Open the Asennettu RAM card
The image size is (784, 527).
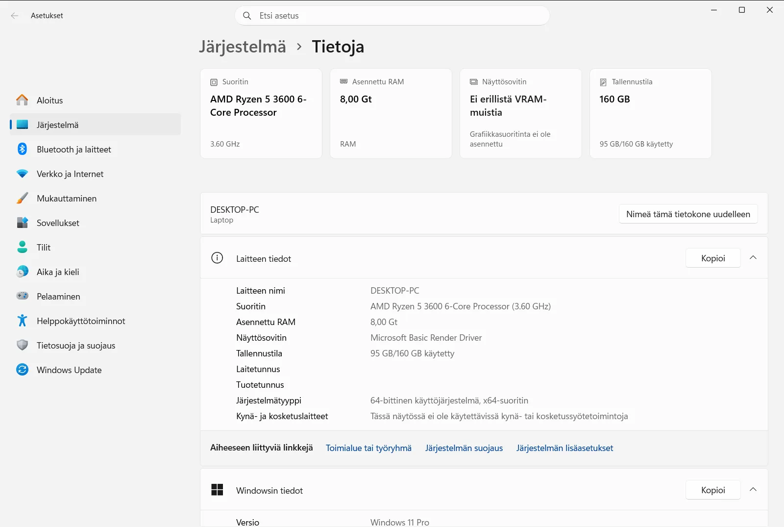[x=391, y=113]
